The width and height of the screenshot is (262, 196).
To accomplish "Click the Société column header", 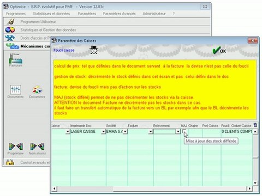I will point(111,126).
